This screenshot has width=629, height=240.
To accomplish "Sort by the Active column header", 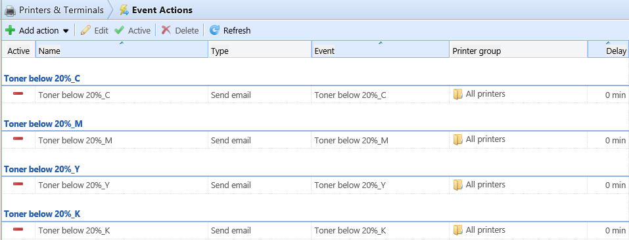I will (x=18, y=49).
